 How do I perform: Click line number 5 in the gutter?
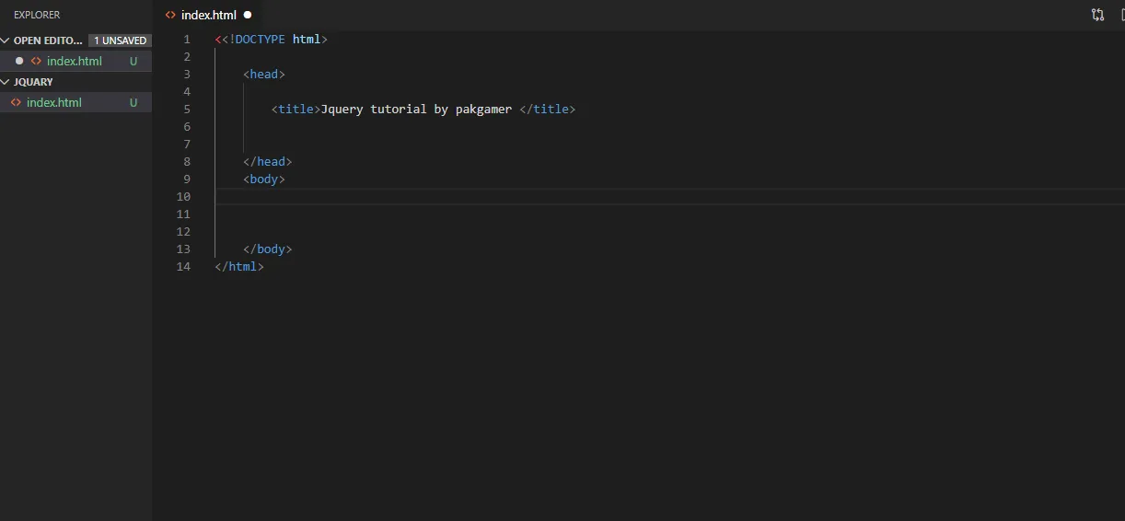click(x=187, y=109)
